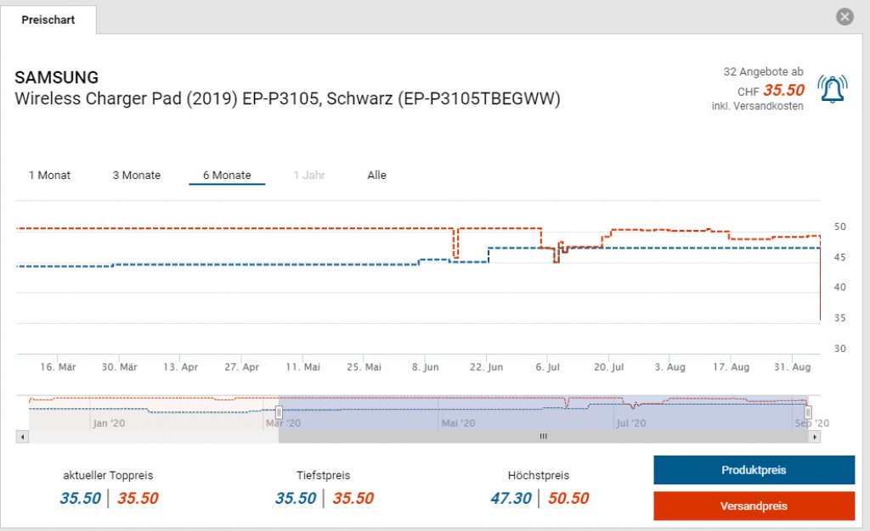The width and height of the screenshot is (870, 531).
Task: Select the 3 Monate range
Action: pos(137,175)
